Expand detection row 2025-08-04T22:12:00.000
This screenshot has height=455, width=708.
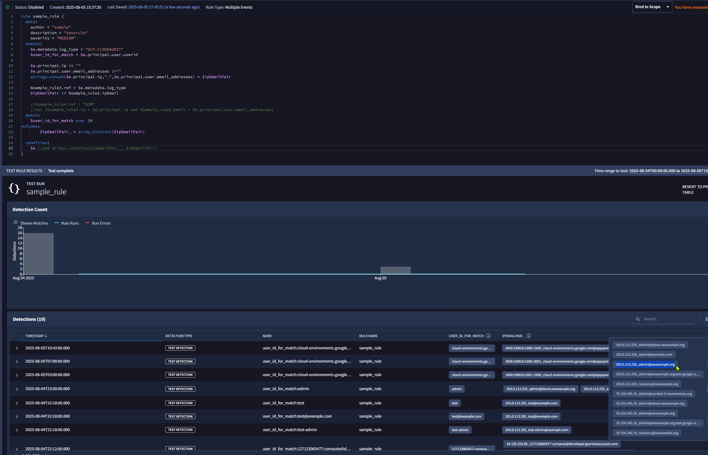click(x=17, y=449)
